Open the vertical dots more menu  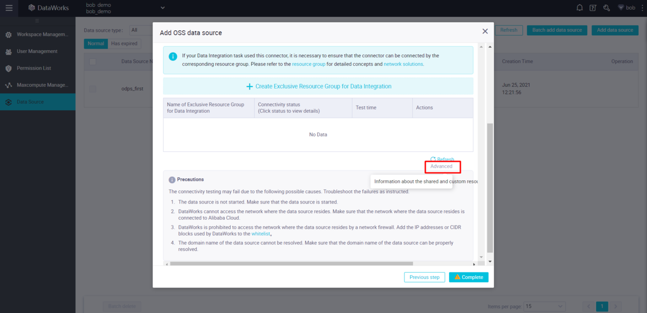(642, 8)
